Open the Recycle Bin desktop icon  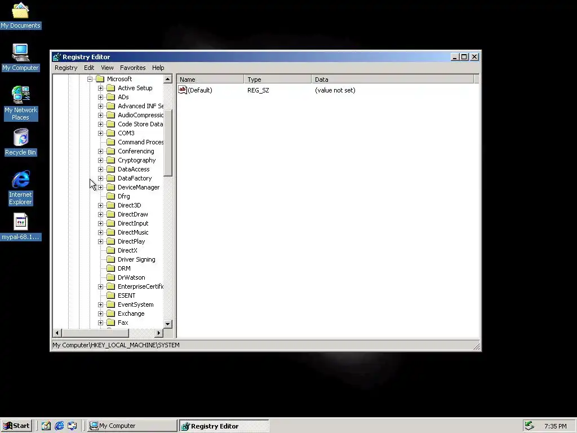click(x=21, y=142)
